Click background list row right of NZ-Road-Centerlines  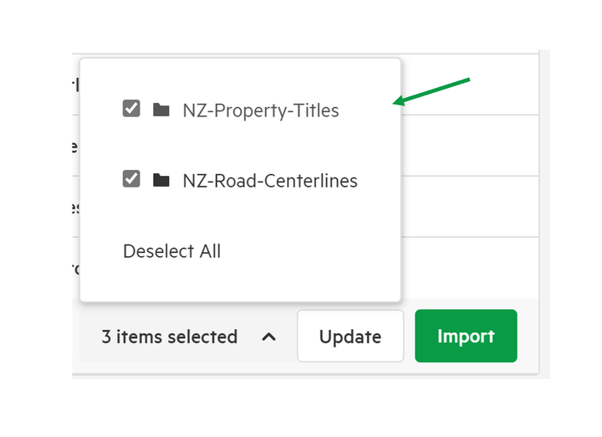point(470,207)
